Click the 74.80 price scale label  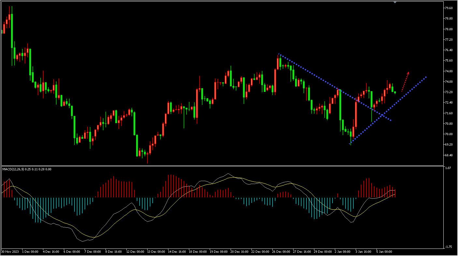coord(448,71)
